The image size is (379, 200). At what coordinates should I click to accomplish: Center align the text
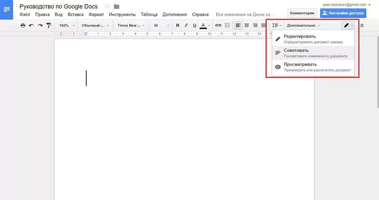click(246, 25)
